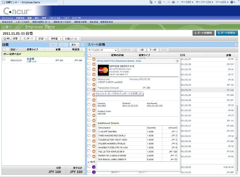Image resolution: width=240 pixels, height=177 pixels.
Task: Click the card icon in the JPY 99 row
Action: 94,59
